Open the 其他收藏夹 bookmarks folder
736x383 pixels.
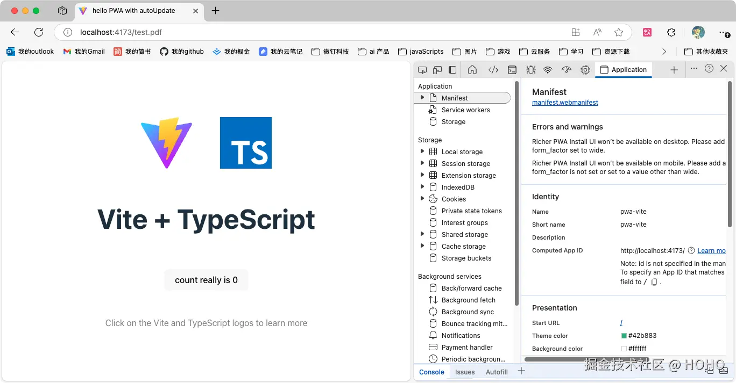pos(706,52)
